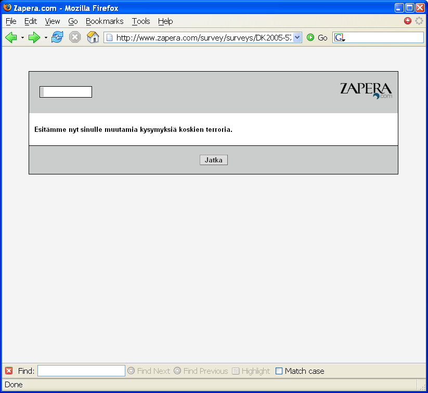Viewport: 428px width, 393px height.
Task: Close the Find bar with red X
Action: (9, 371)
